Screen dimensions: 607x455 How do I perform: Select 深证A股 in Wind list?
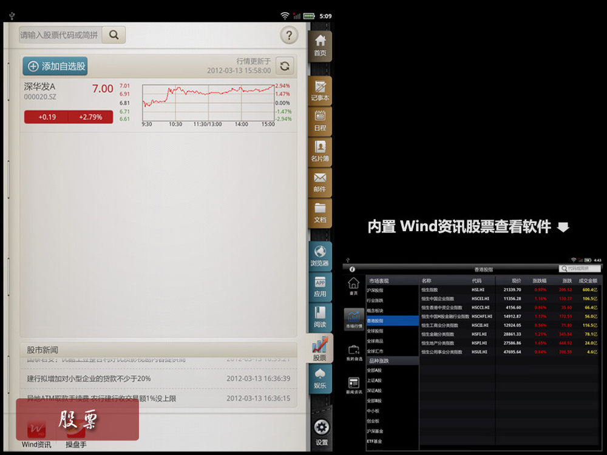pos(374,390)
